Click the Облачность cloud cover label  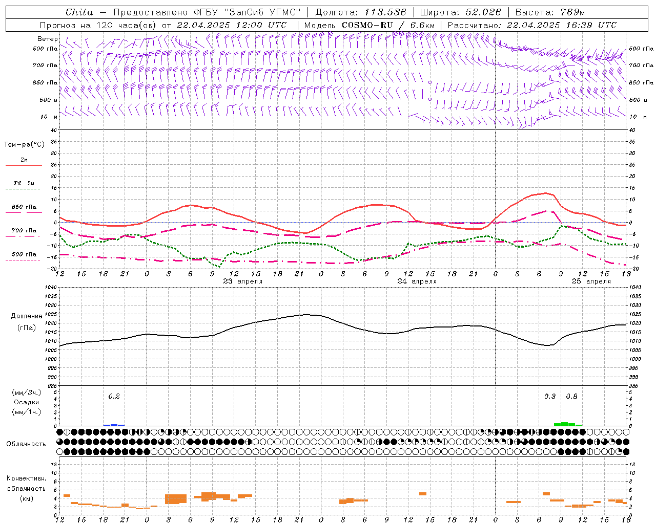[x=26, y=444]
